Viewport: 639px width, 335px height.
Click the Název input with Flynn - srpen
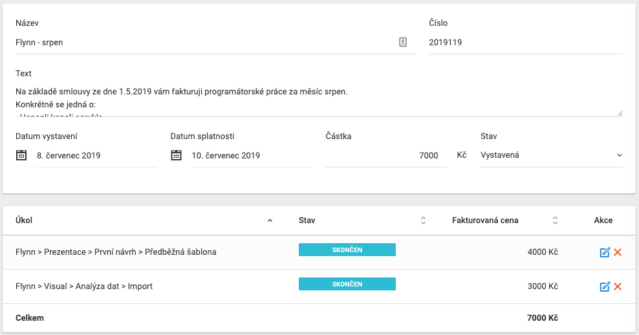[x=204, y=43]
